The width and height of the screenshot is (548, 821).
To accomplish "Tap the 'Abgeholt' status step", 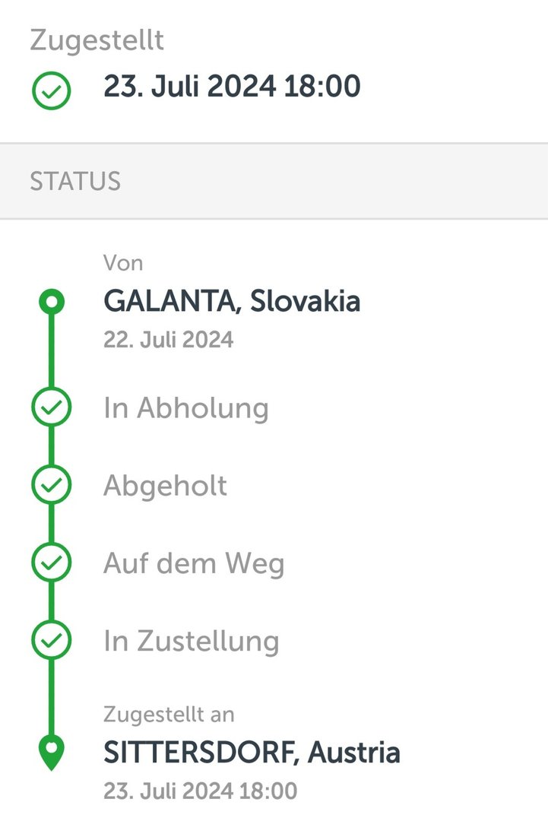I will click(165, 486).
